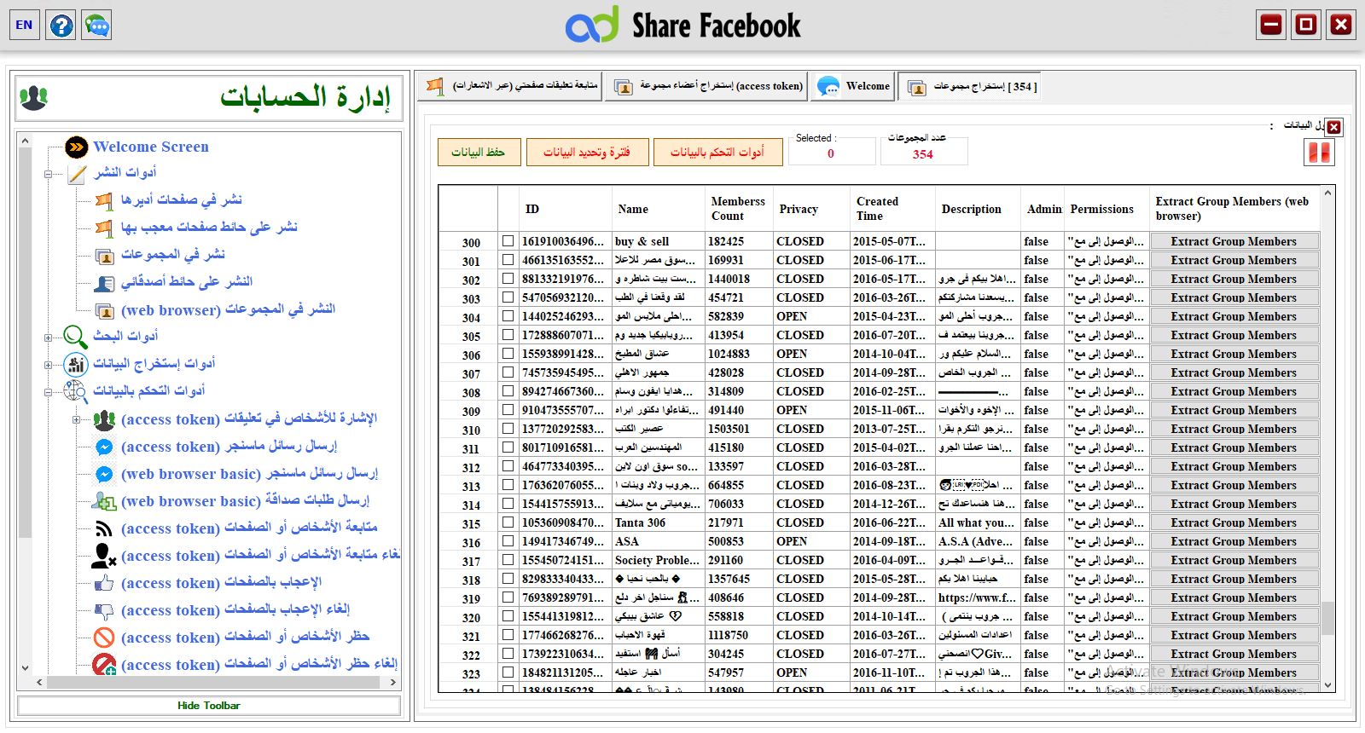The width and height of the screenshot is (1365, 733).
Task: Click the thumbs-up like pages icon
Action: [104, 583]
